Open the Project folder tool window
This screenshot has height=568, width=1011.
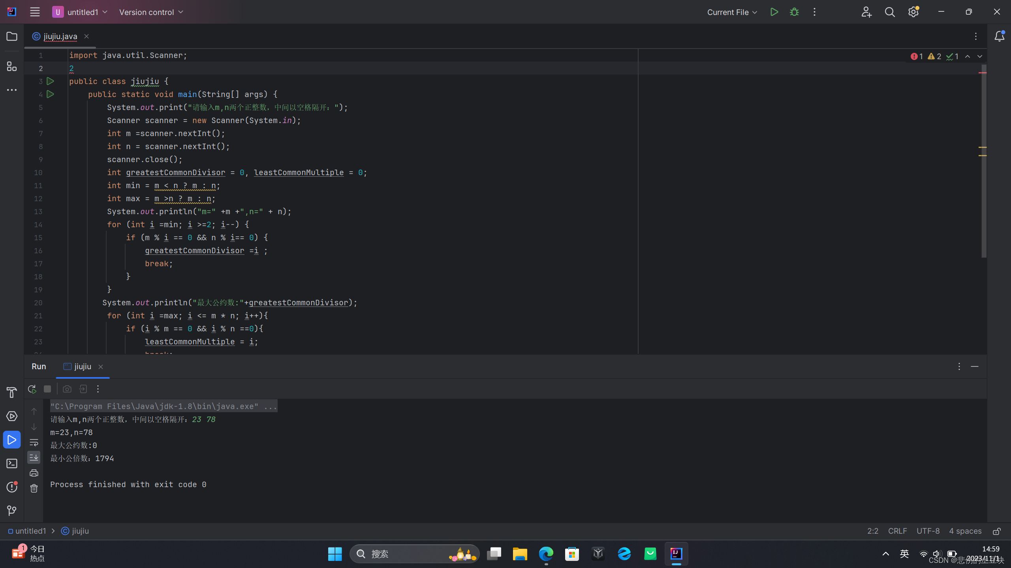tap(12, 36)
